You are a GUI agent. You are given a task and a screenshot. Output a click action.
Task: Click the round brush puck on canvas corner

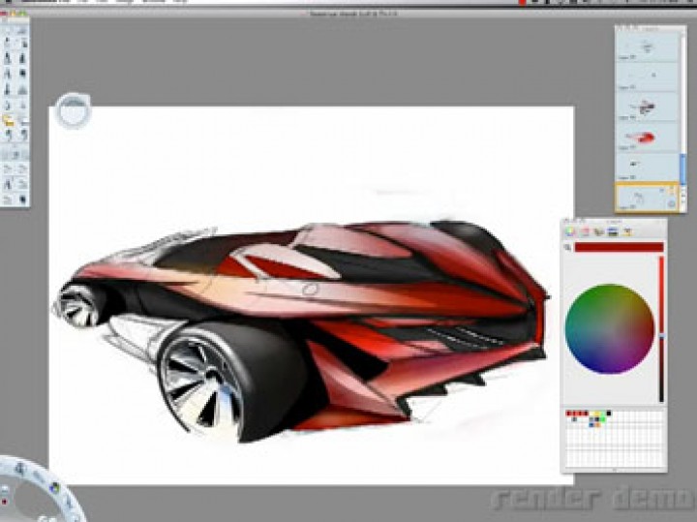click(x=73, y=110)
